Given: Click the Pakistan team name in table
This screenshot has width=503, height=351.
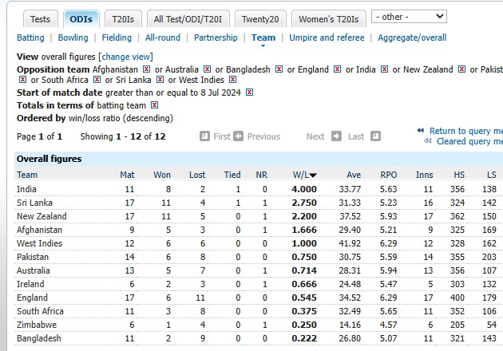Looking at the screenshot, I should tap(33, 257).
